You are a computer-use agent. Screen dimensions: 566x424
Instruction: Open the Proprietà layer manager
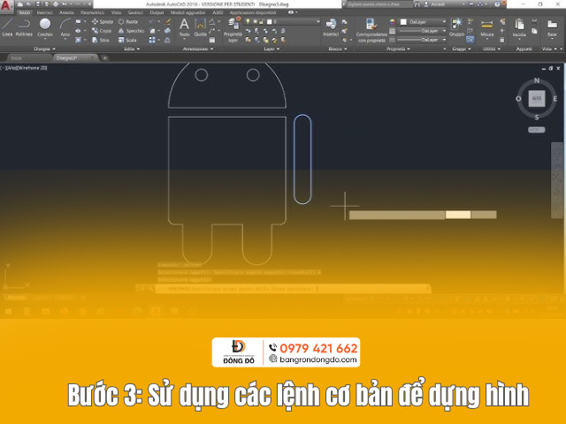click(233, 30)
